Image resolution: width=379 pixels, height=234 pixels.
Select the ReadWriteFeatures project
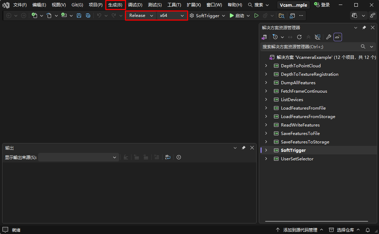pyautogui.click(x=300, y=125)
